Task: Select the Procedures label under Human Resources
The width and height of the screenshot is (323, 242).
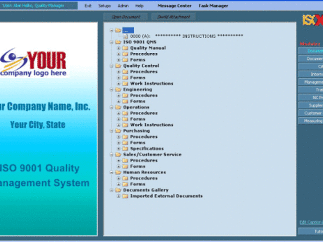Action: coord(144,178)
